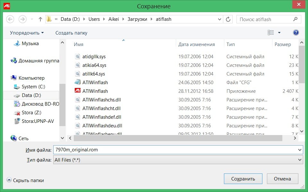Go forward with the forward arrow button

[x=22, y=19]
